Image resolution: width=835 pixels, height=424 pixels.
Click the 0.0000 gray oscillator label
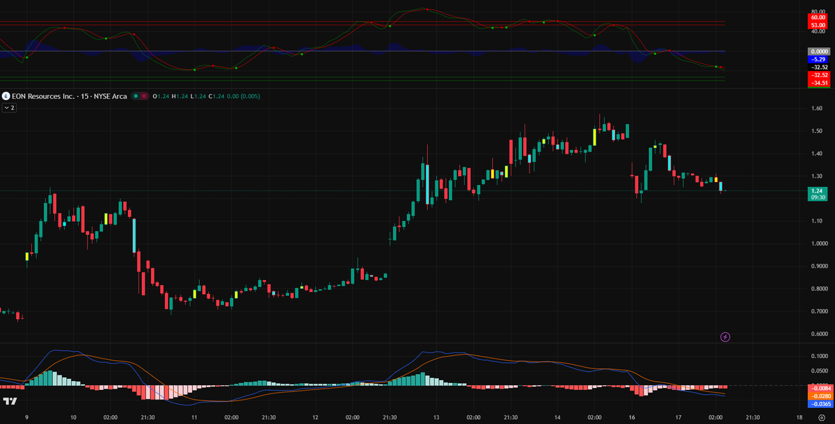tap(818, 51)
